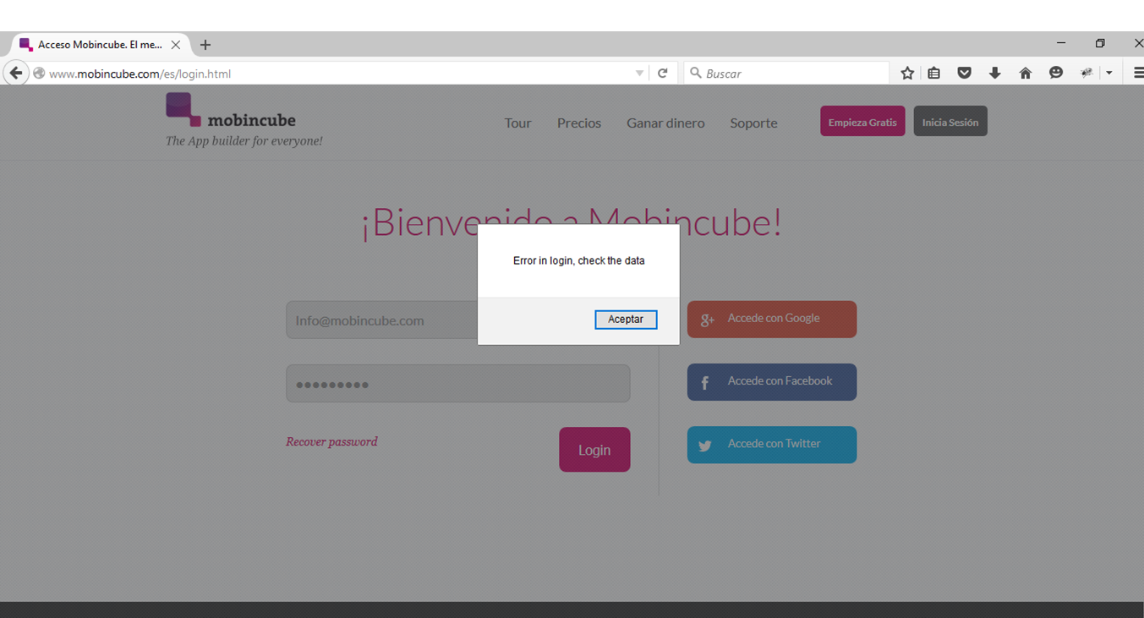This screenshot has height=618, width=1144.
Task: Click the address bar URL field
Action: point(338,74)
